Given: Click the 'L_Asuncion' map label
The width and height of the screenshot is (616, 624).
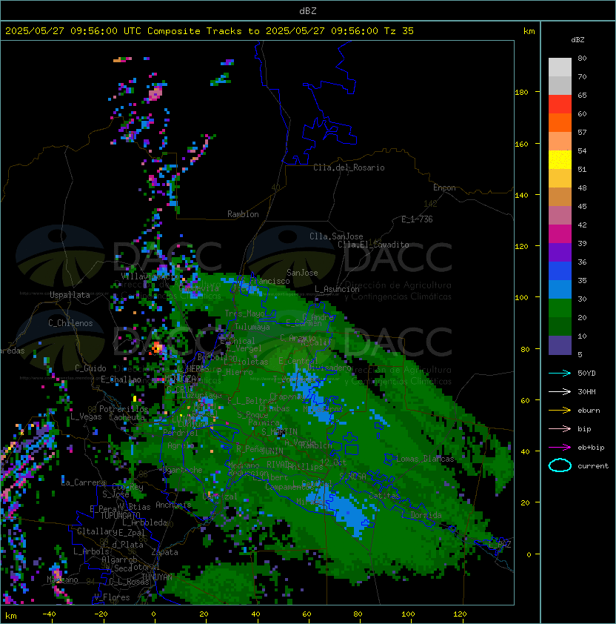Looking at the screenshot, I should tap(337, 289).
